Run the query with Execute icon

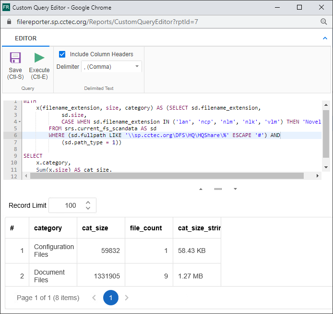click(39, 58)
